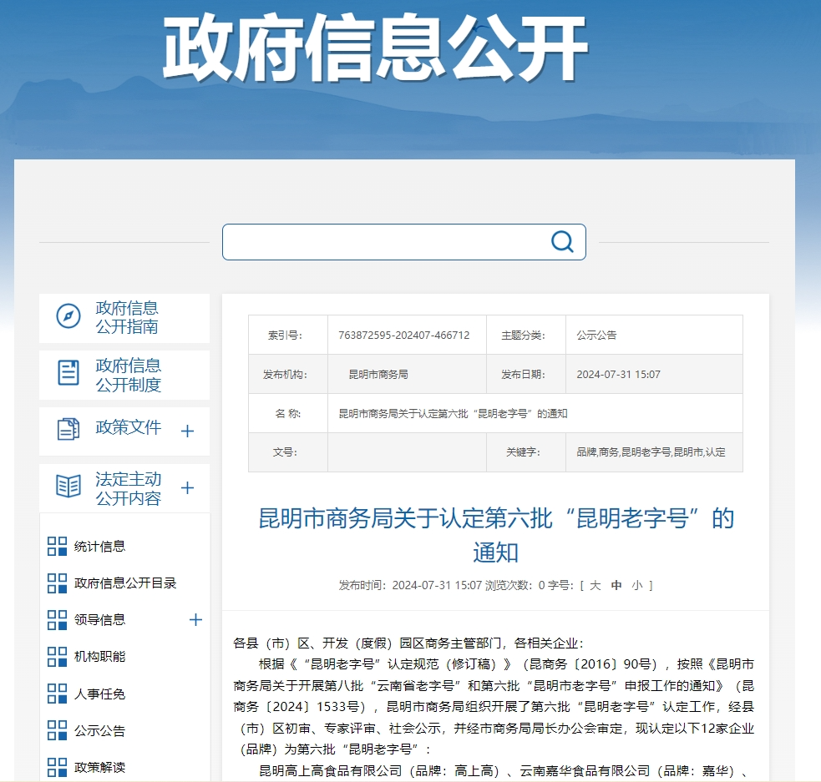The image size is (821, 782).
Task: Open the 公示公告 sidebar link
Action: pos(100,731)
